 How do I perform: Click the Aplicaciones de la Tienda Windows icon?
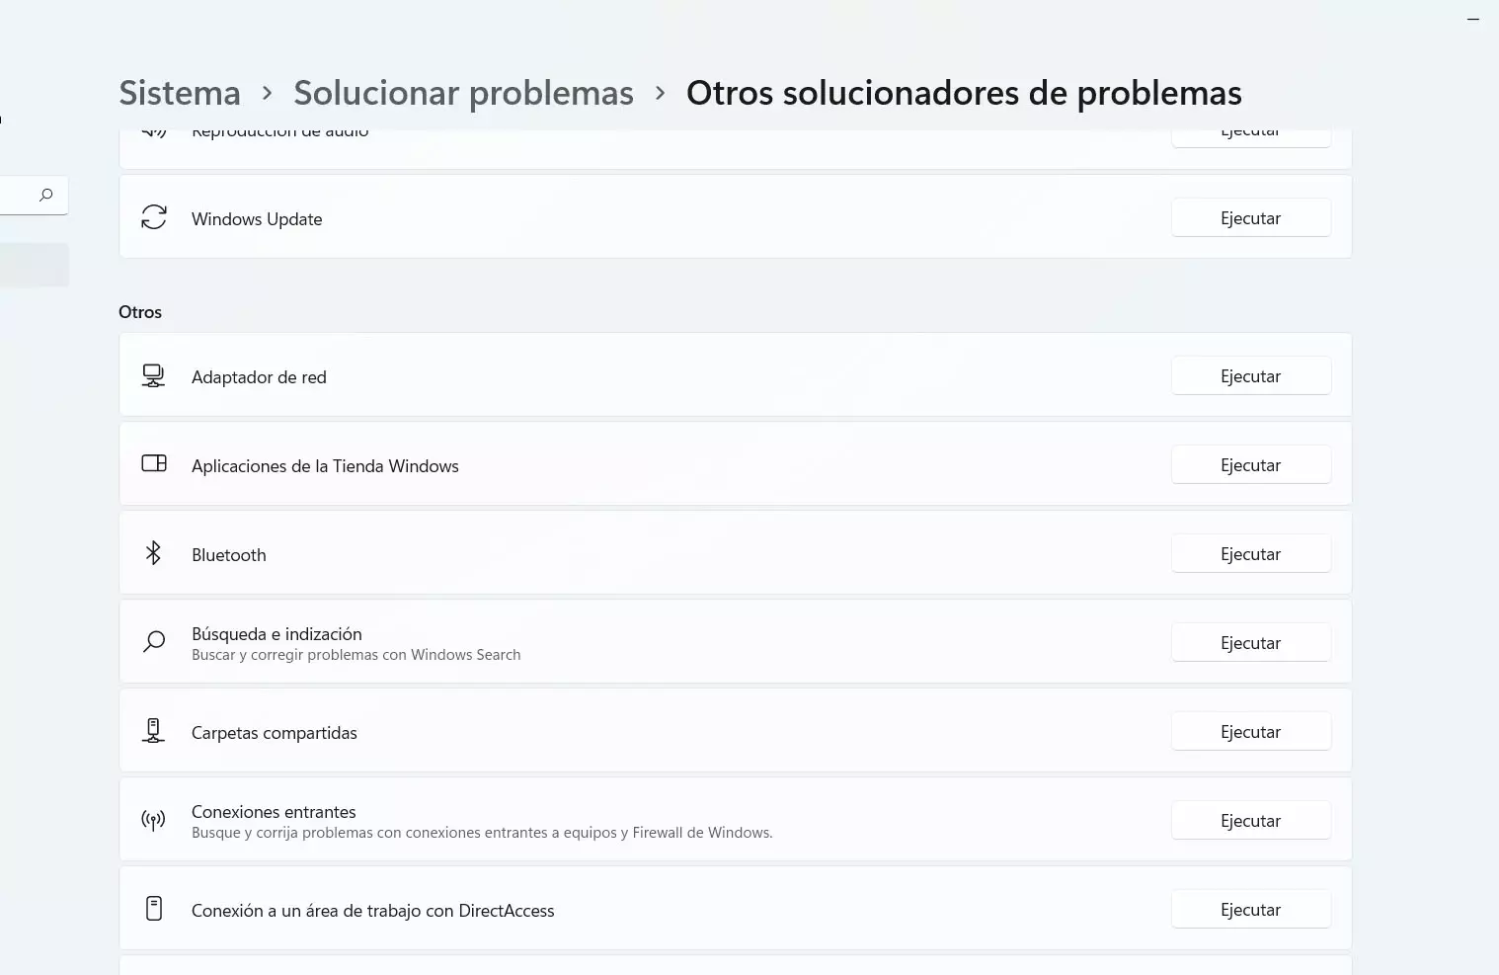[154, 463]
